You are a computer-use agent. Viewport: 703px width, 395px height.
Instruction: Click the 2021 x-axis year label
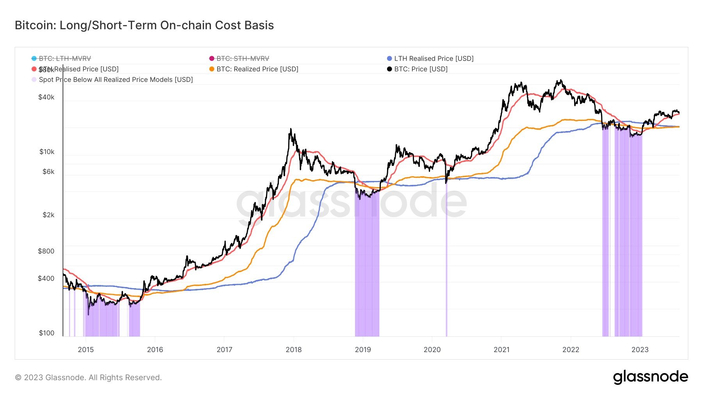(501, 350)
